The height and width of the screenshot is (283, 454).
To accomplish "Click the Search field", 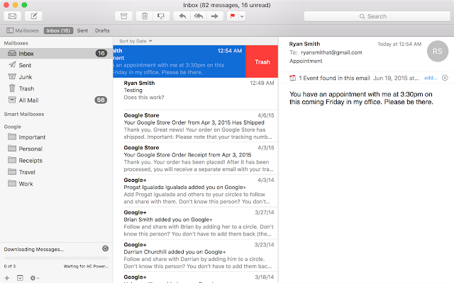I will click(377, 16).
